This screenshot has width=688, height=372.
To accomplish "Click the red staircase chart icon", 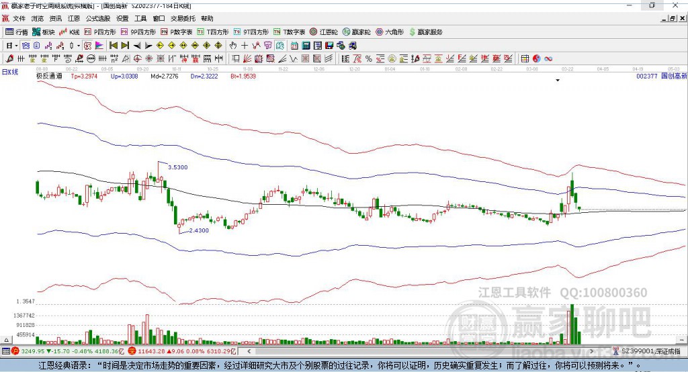I will click(60, 46).
